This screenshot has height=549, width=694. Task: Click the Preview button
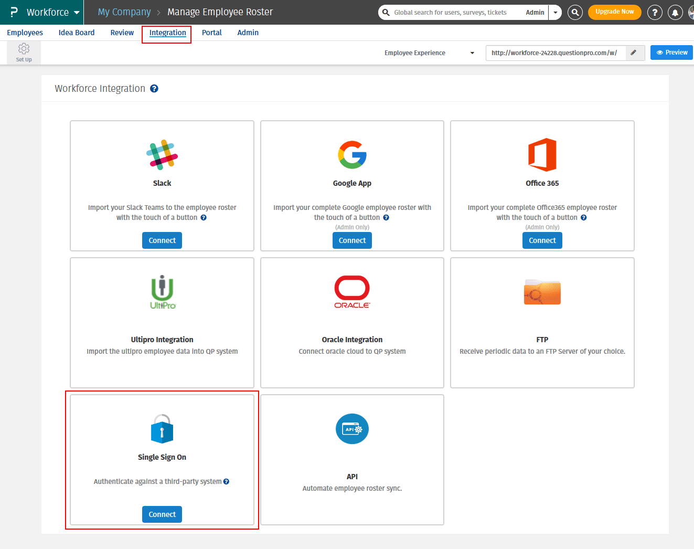(x=672, y=52)
